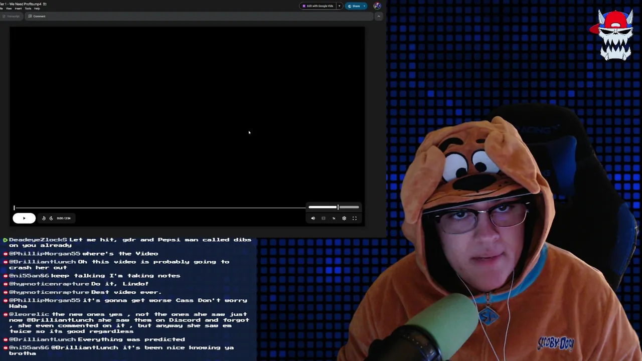Click chat user @DeadeyeZlockS
The height and width of the screenshot is (361, 642).
tap(38, 240)
